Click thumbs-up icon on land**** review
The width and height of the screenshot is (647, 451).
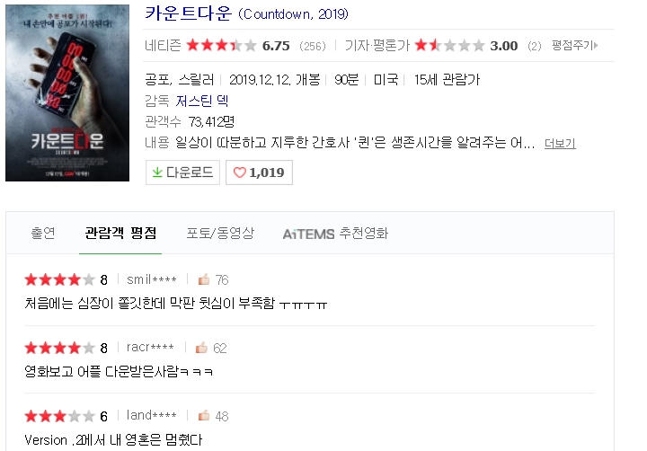204,416
